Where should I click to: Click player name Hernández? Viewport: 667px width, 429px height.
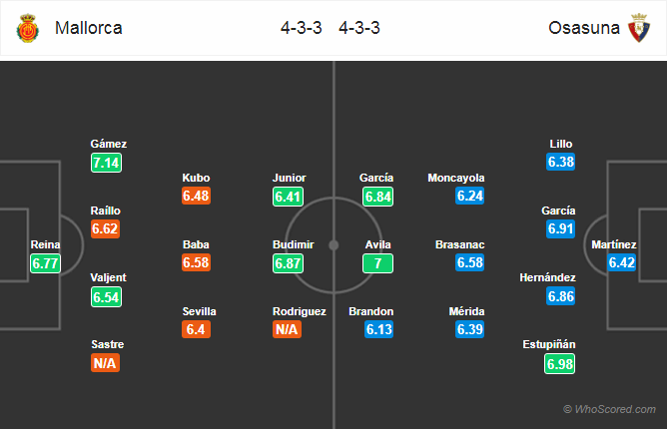547,277
